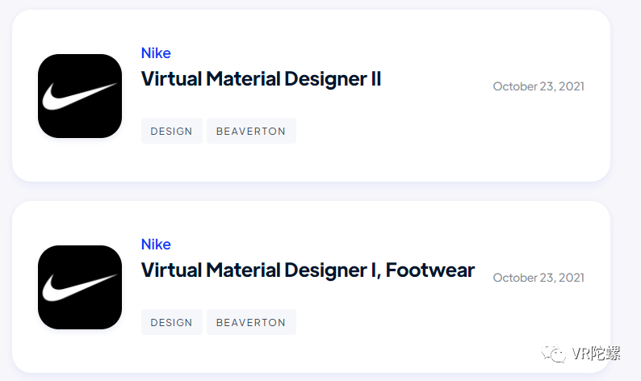Click the October 23, 2021 date on Designer II
641x381 pixels.
(538, 86)
